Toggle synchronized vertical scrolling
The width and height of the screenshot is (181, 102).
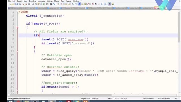click(66, 4)
